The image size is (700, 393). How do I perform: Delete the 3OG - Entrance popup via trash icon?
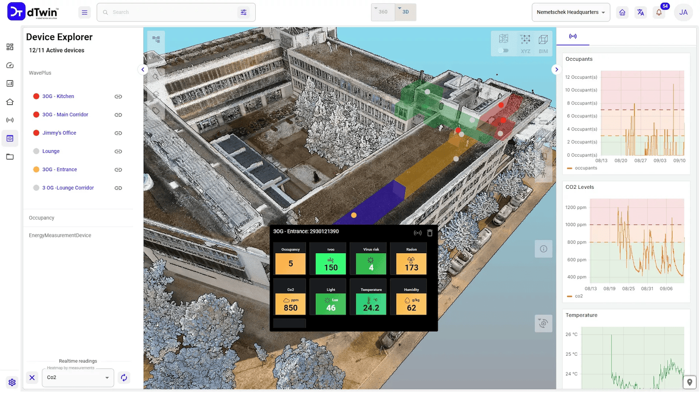click(430, 233)
